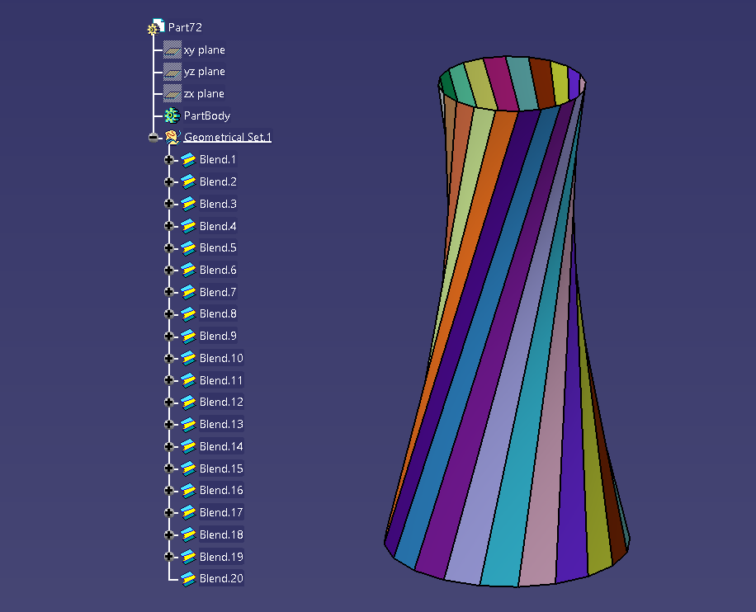This screenshot has height=612, width=756.
Task: Select the 'zx plane' label
Action: pyautogui.click(x=204, y=94)
